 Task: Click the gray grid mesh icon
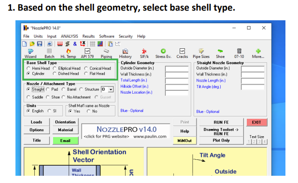93,44
